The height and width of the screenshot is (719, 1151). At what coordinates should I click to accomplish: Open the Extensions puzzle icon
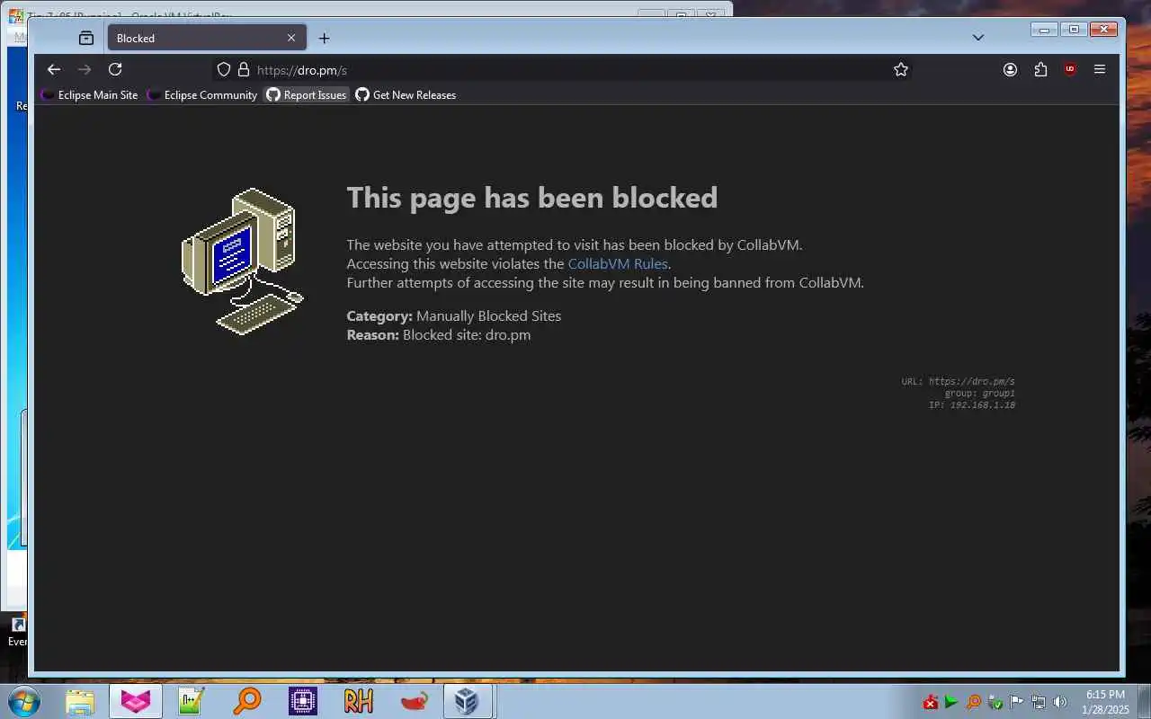click(x=1040, y=69)
